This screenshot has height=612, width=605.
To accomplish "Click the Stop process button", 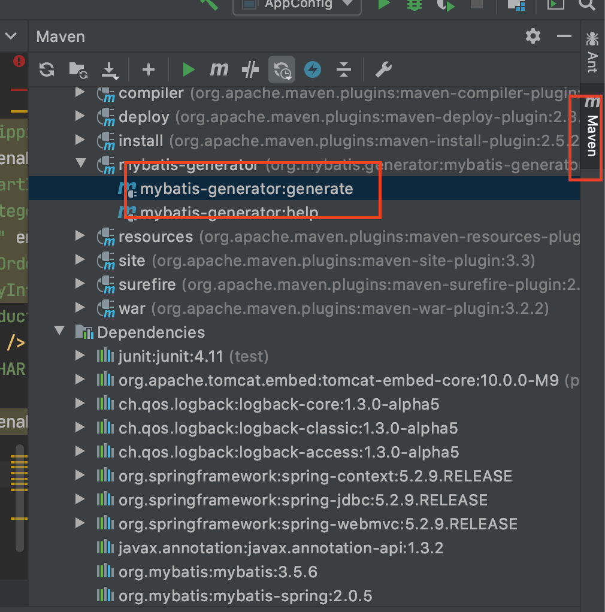I will pyautogui.click(x=477, y=4).
